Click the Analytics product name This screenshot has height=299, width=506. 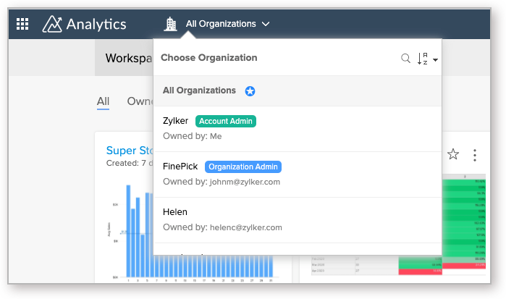tap(96, 24)
